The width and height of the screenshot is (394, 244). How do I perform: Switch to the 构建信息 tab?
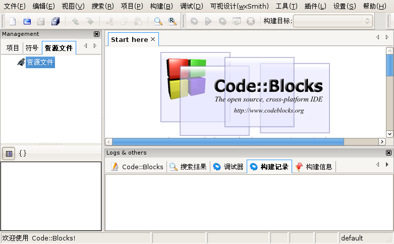[x=314, y=167]
